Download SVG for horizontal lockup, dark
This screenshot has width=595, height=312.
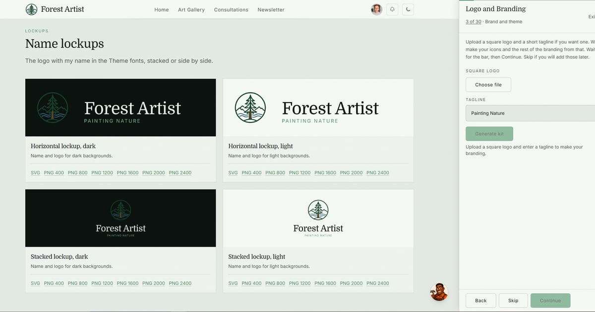(x=35, y=173)
